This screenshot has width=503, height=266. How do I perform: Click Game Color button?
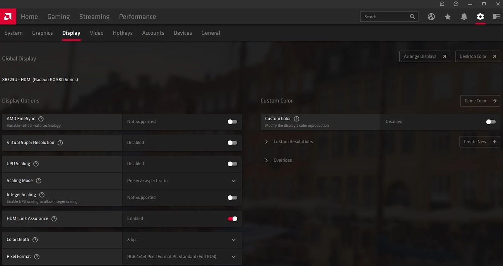pyautogui.click(x=480, y=101)
